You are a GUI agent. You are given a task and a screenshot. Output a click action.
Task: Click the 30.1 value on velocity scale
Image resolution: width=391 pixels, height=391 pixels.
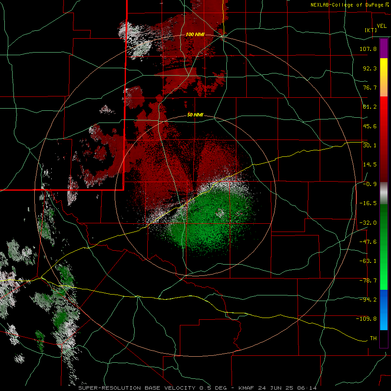click(x=370, y=146)
